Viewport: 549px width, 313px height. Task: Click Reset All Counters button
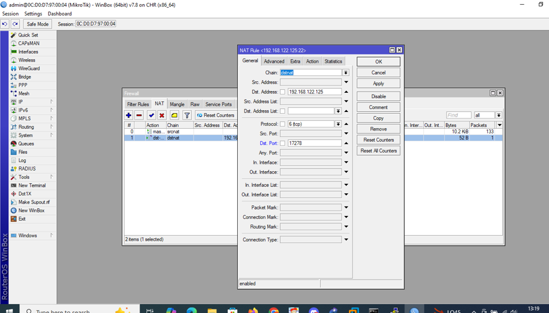[379, 151]
